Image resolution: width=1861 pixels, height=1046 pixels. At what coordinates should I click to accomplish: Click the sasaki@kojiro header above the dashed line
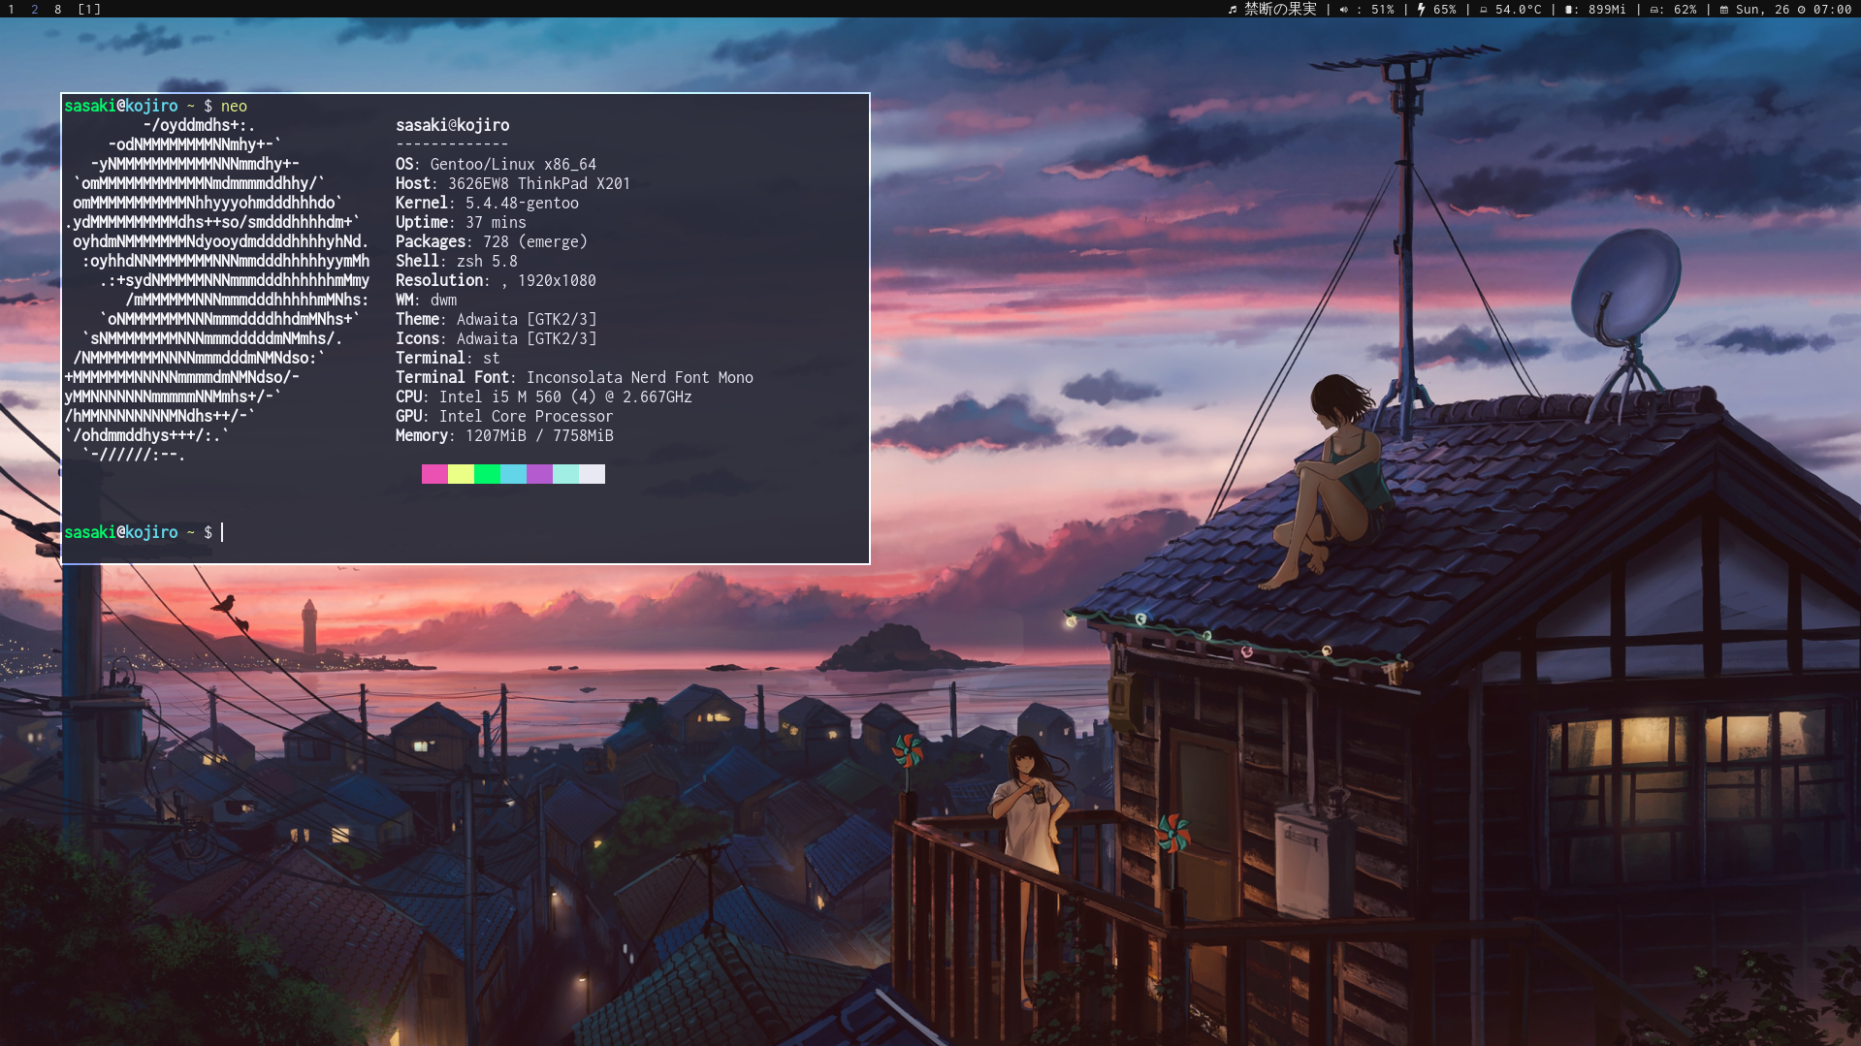(x=452, y=125)
